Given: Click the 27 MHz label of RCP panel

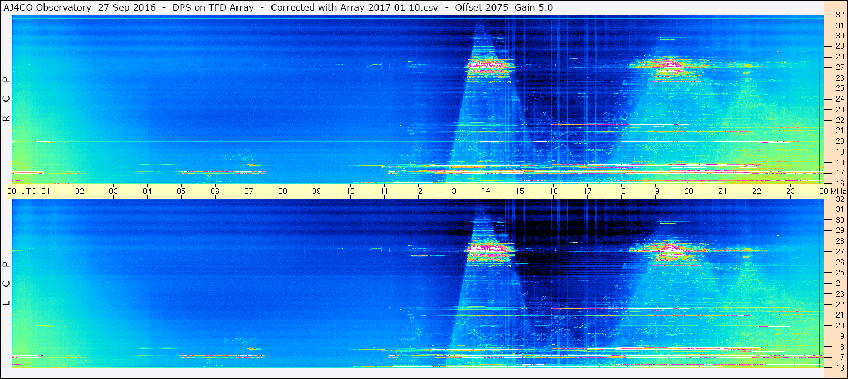Looking at the screenshot, I should (839, 67).
